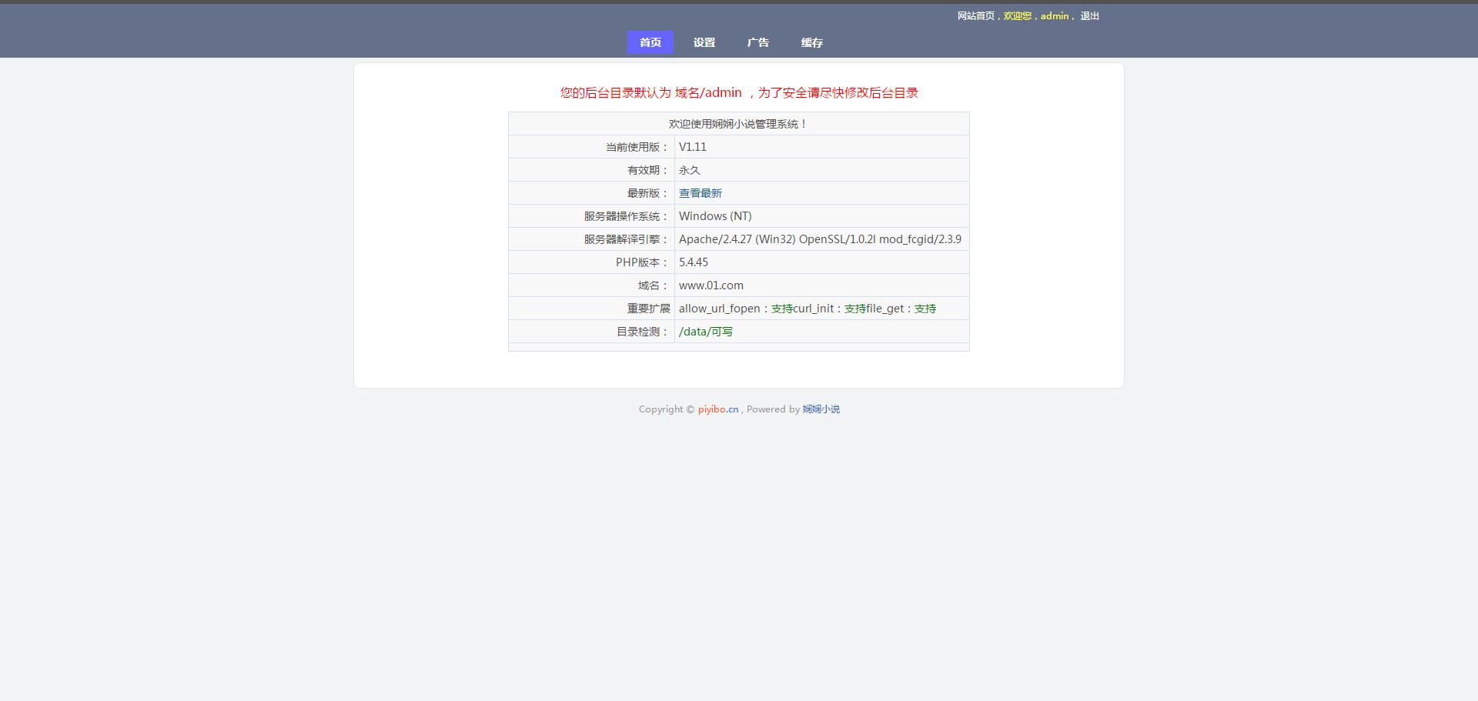Viewport: 1478px width, 701px height.
Task: Click the allow_url_fopen extension status text
Action: 719,309
